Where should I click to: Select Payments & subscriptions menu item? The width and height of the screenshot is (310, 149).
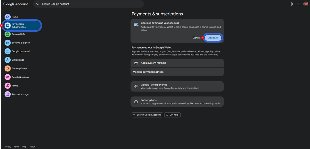(x=22, y=25)
